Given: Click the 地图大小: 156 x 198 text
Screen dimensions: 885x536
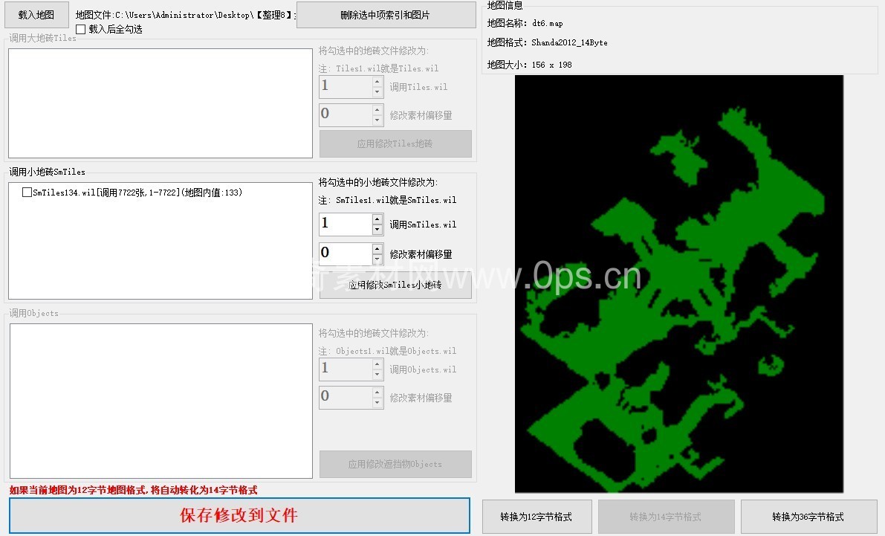Looking at the screenshot, I should click(529, 65).
